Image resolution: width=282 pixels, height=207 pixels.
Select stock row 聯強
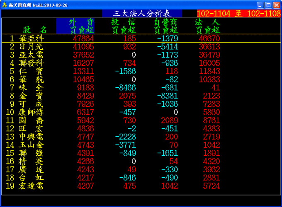point(141,153)
